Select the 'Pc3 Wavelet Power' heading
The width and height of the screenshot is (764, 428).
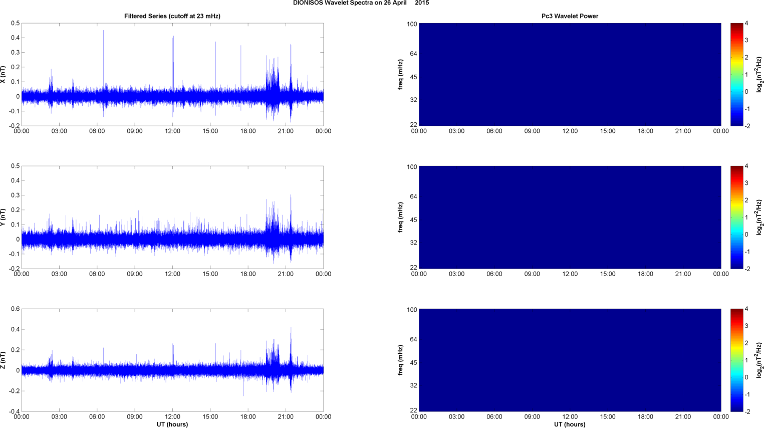[x=570, y=16]
